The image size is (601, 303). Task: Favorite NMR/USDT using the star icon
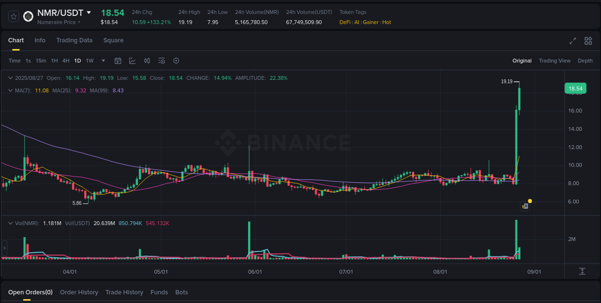click(13, 16)
